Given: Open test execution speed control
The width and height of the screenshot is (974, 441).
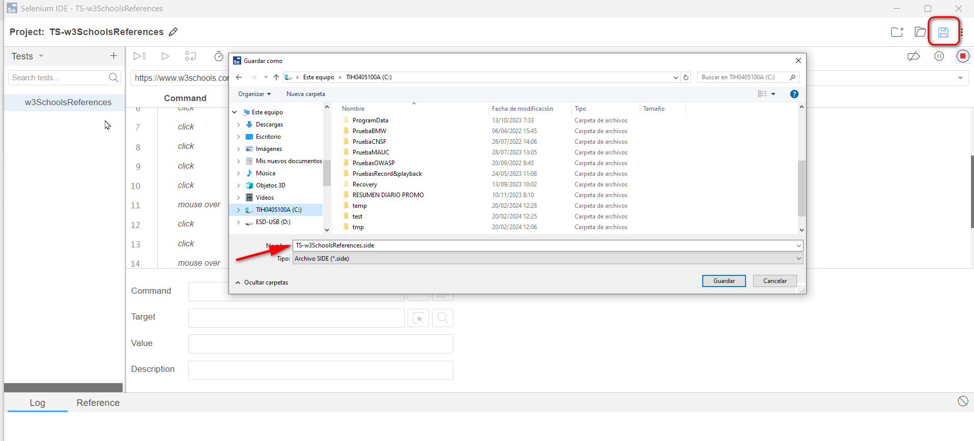Looking at the screenshot, I should click(219, 56).
